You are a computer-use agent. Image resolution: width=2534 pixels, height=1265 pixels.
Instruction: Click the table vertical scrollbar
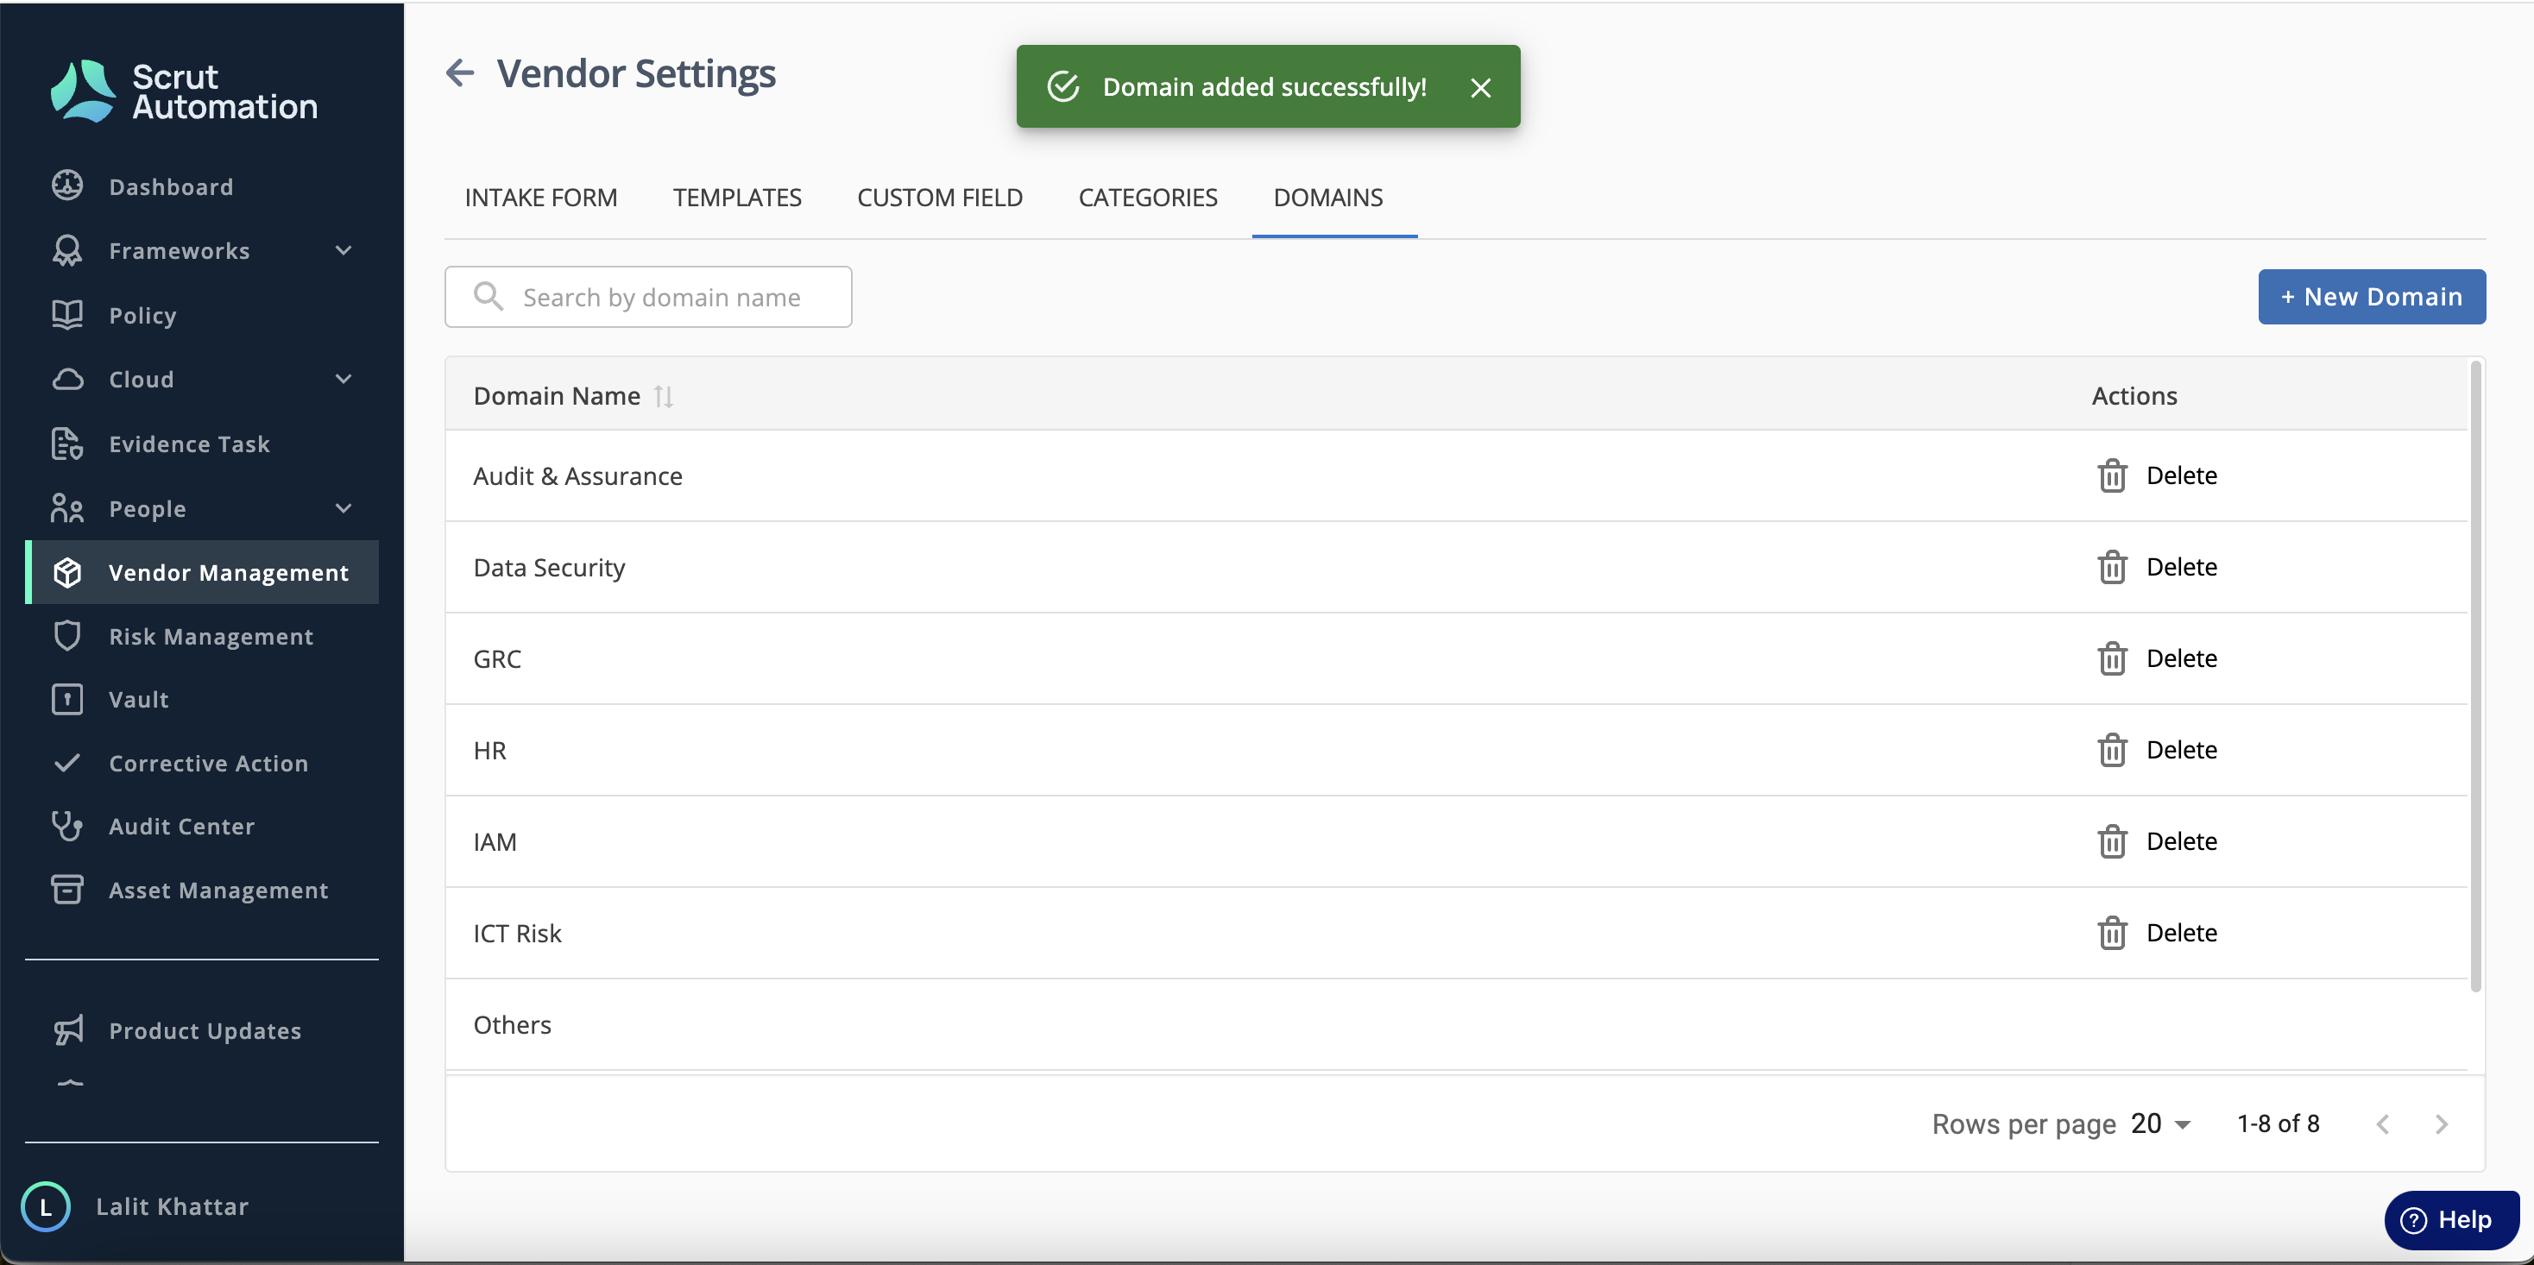pos(2476,676)
